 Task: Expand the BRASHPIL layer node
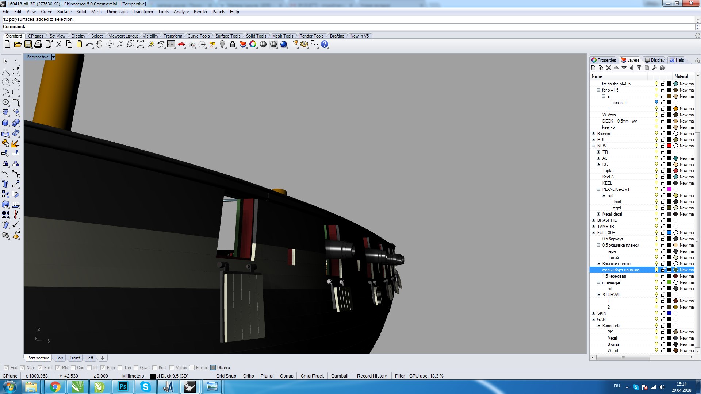[x=593, y=220]
